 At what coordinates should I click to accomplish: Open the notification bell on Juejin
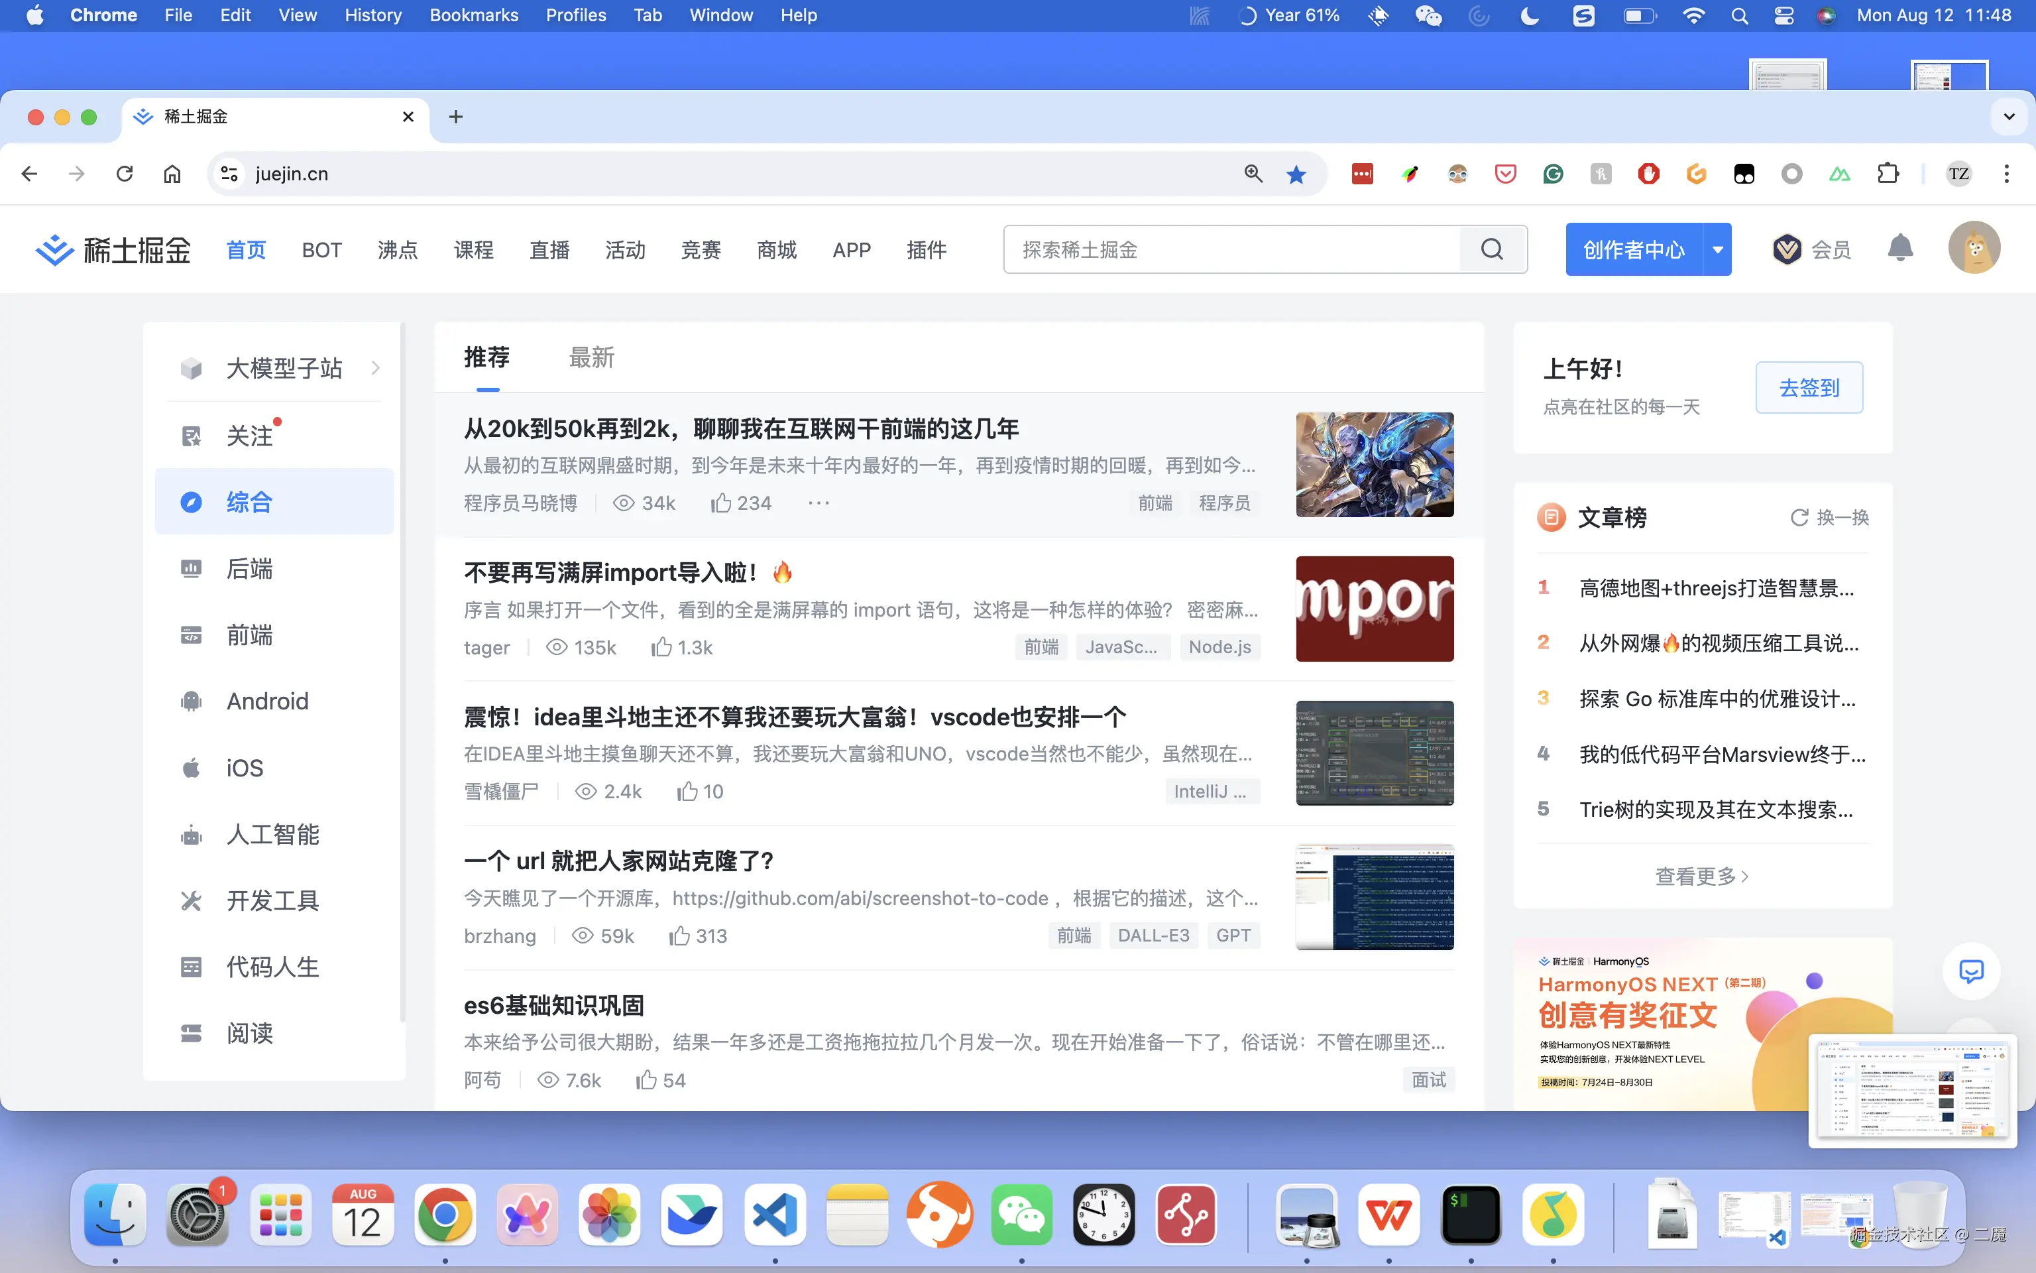point(1901,249)
